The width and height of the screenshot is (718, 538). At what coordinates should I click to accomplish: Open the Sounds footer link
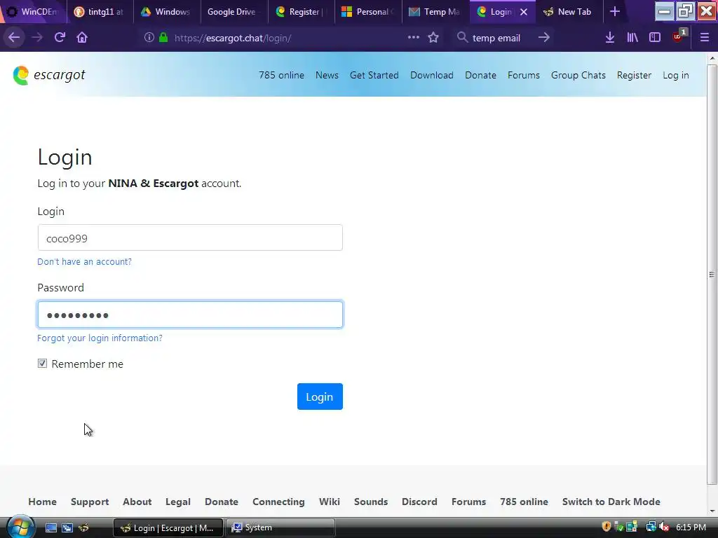pos(370,502)
